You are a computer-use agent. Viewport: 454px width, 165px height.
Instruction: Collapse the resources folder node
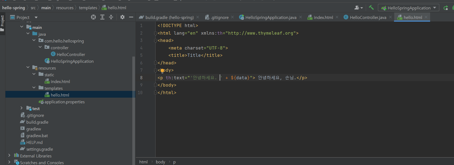tap(28, 67)
